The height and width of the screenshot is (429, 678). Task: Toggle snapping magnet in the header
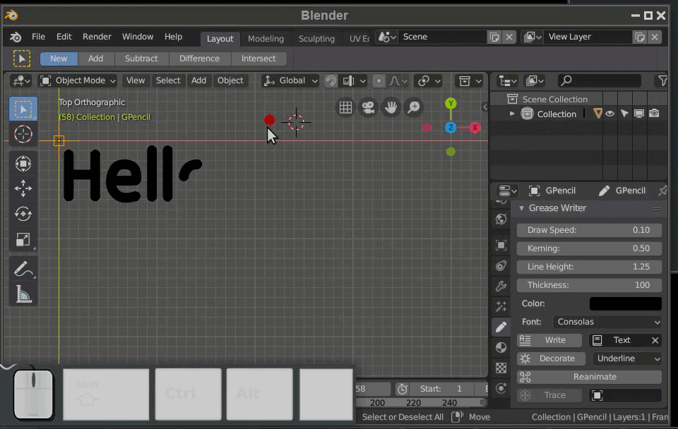click(331, 80)
